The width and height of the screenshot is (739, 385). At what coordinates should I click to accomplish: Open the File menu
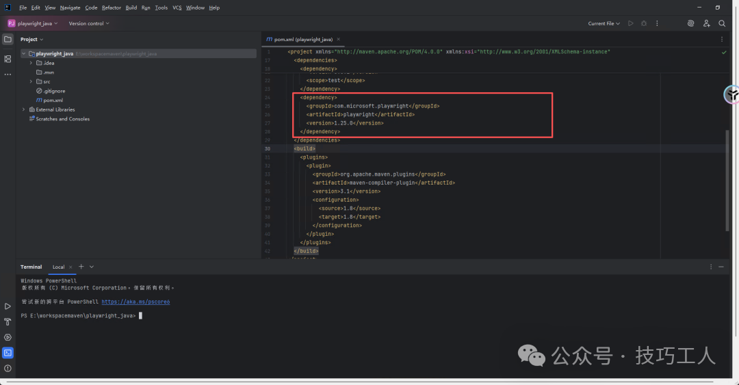23,8
